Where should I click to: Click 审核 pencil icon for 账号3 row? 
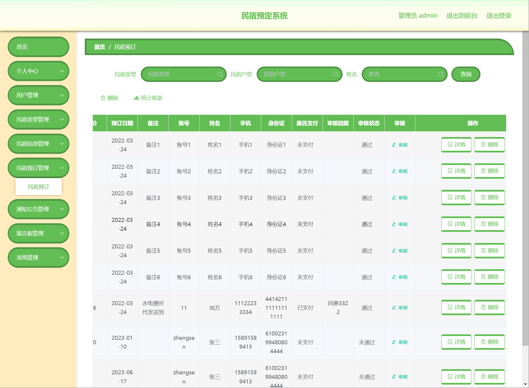394,198
